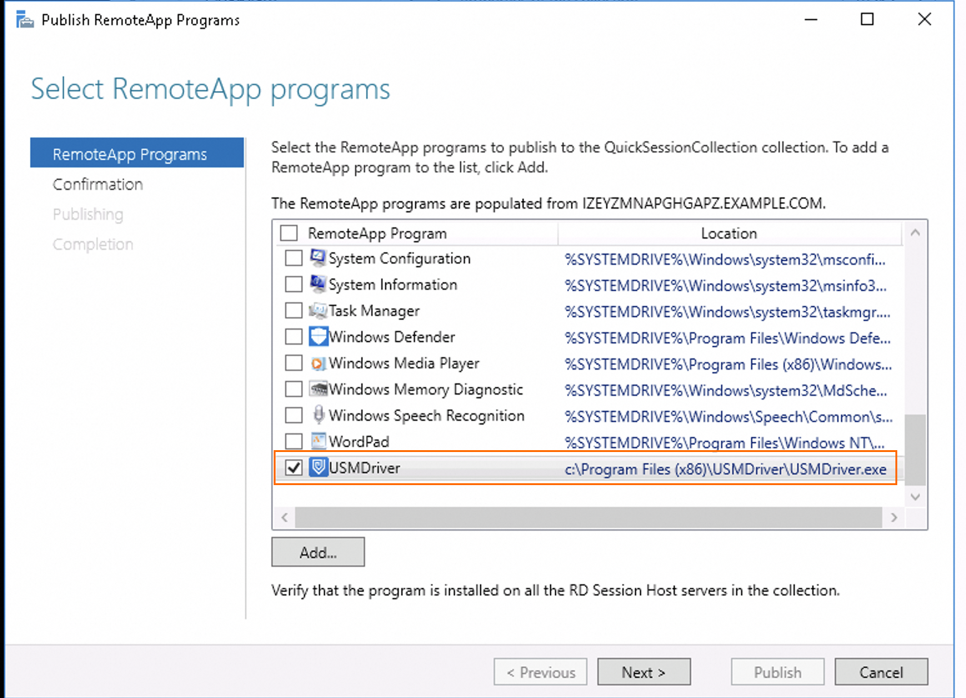Select the Windows Memory Diagnostic program name
The height and width of the screenshot is (698, 966).
[x=426, y=390]
